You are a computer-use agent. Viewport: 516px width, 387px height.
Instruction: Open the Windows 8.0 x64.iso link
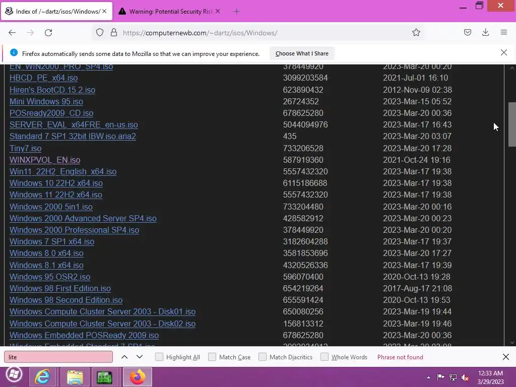[46, 253]
